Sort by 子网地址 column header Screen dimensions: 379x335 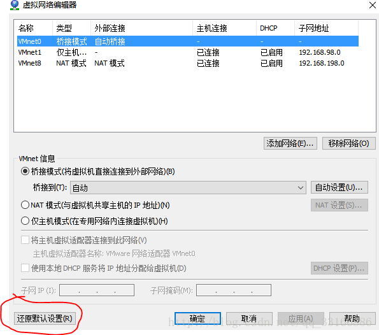point(326,28)
